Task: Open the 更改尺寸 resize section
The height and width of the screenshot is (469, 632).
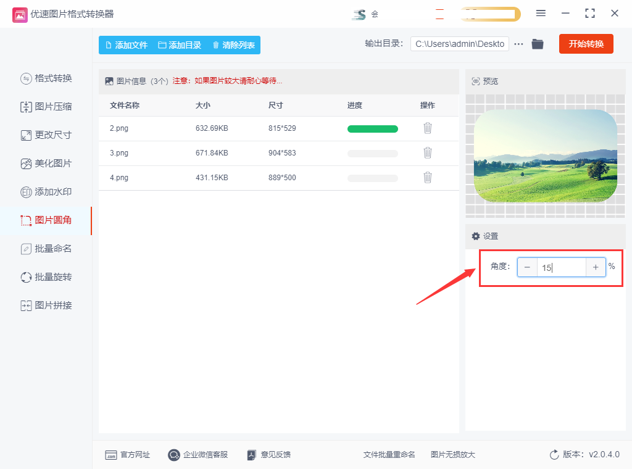Action: click(46, 135)
